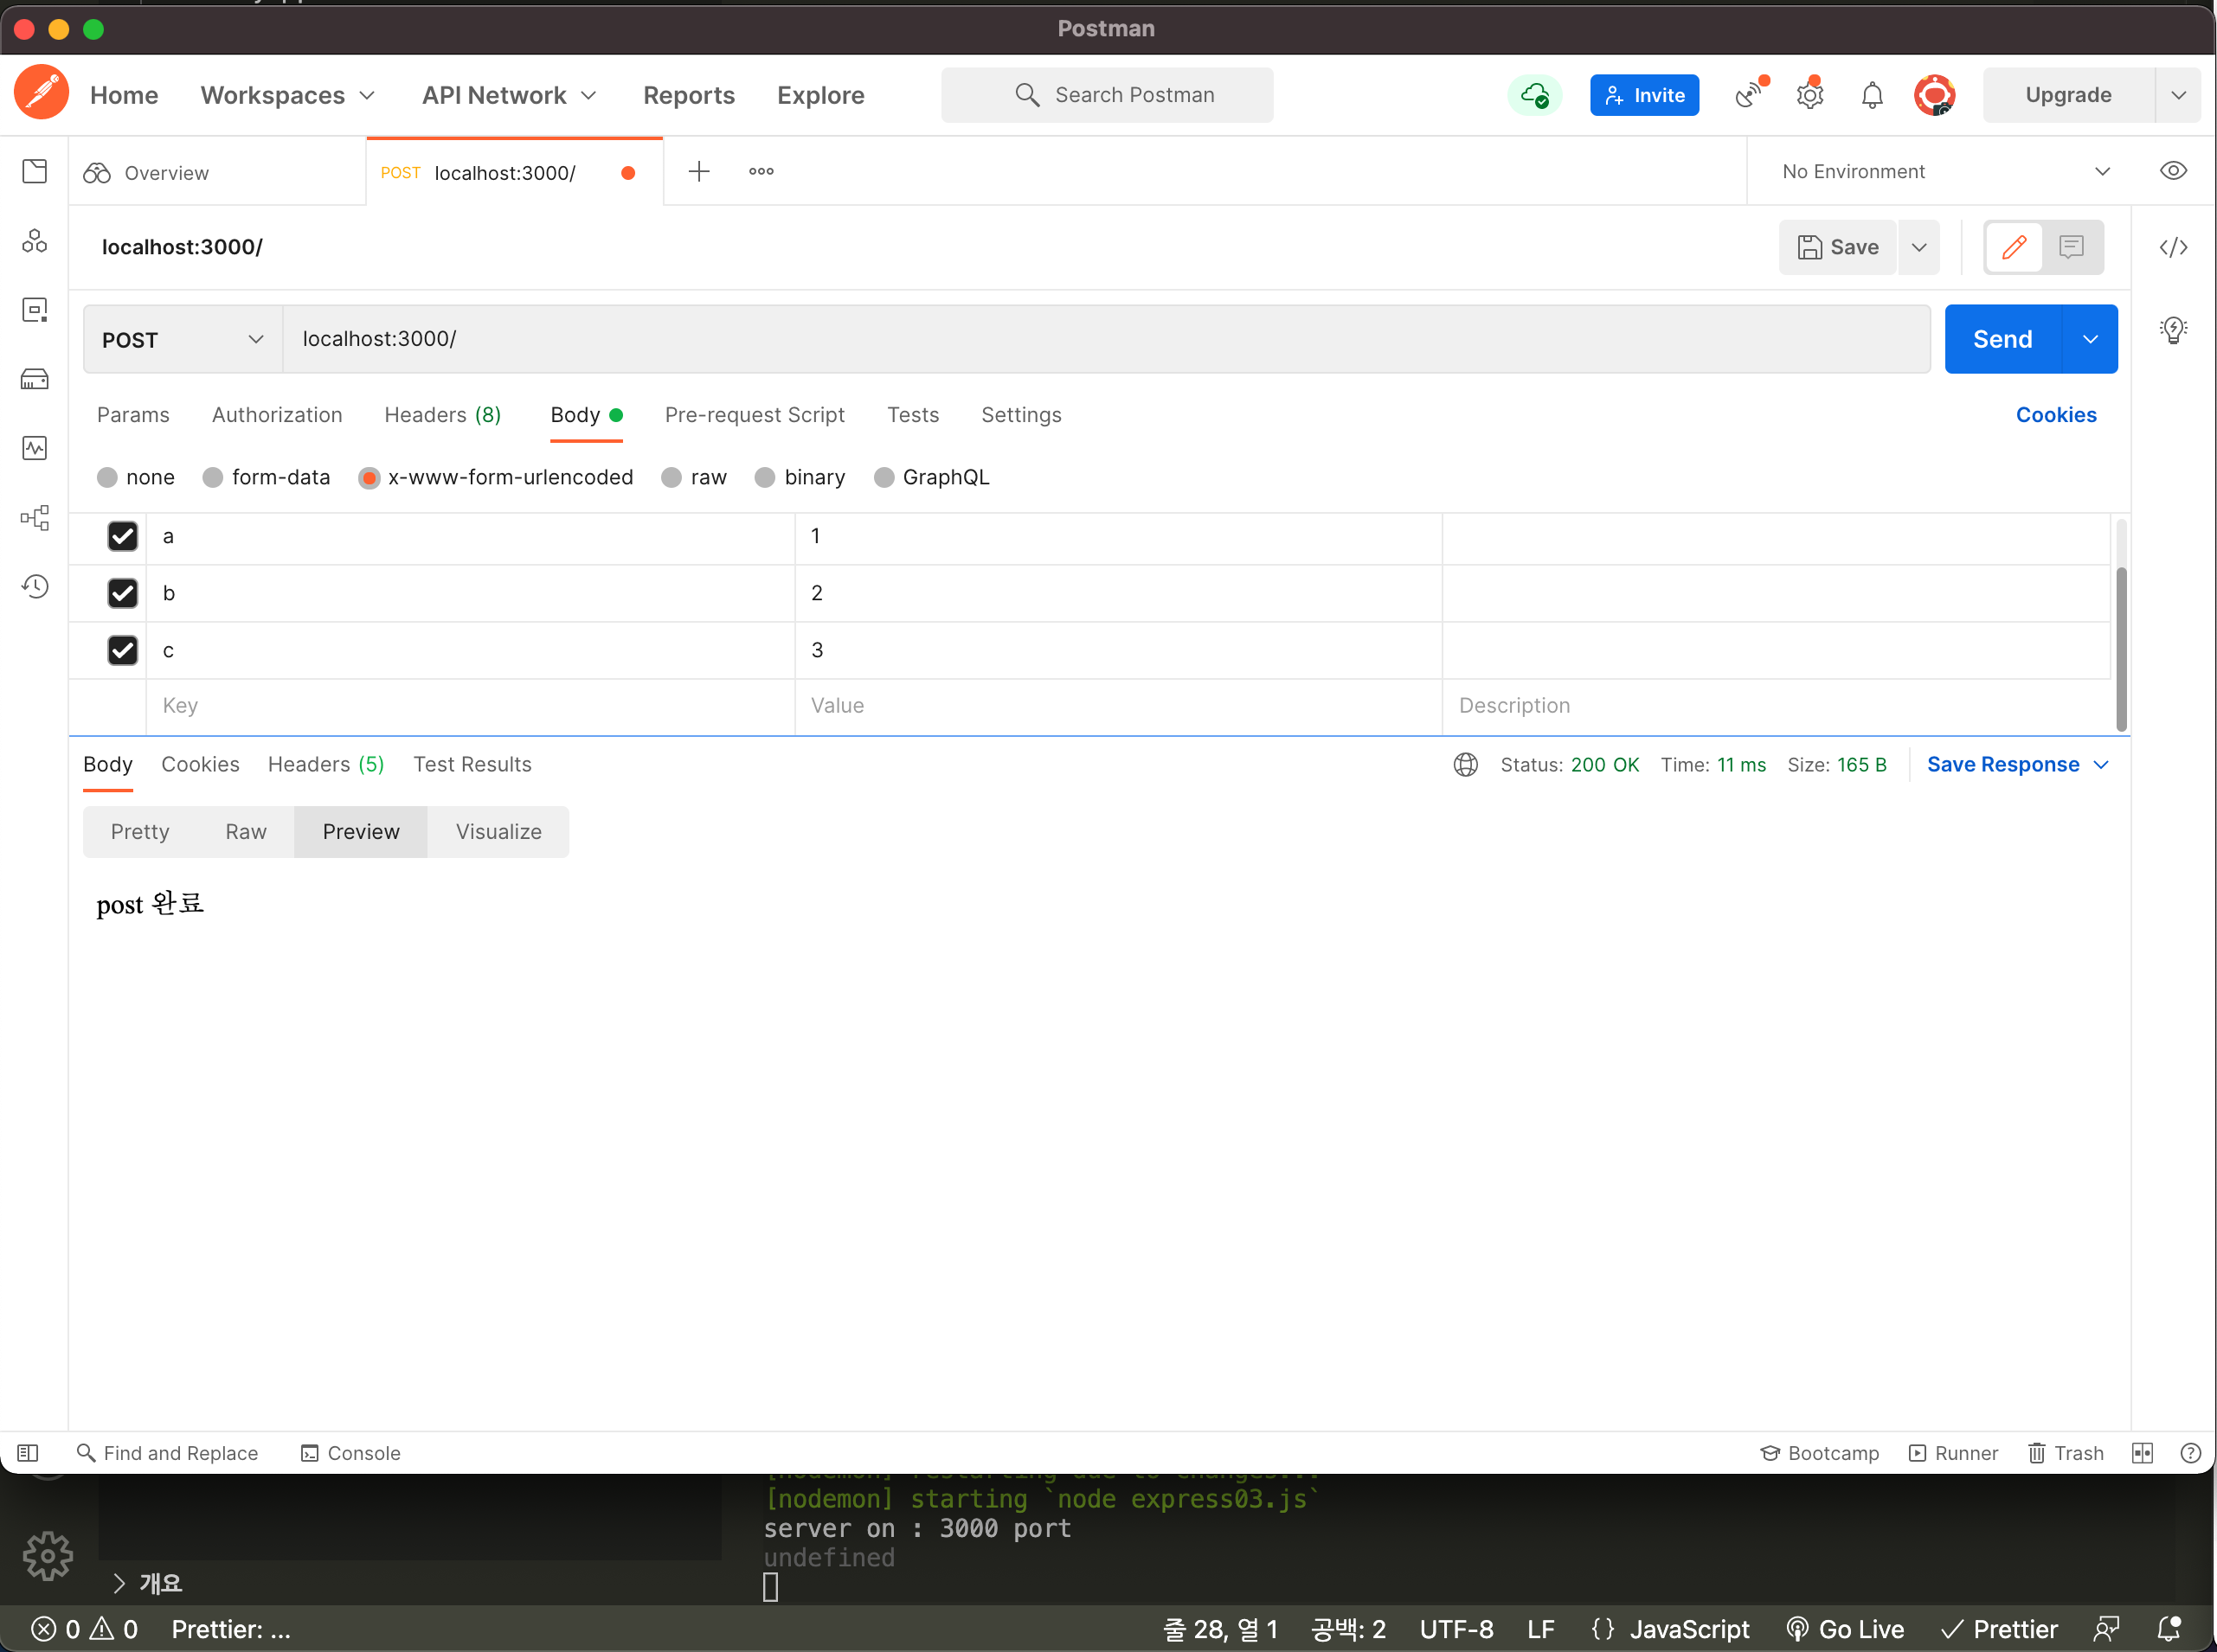Open the Cookies link
This screenshot has width=2217, height=1652.
[2055, 415]
